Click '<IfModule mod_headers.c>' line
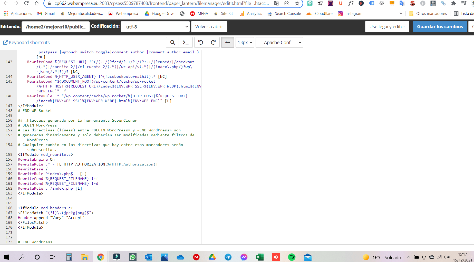This screenshot has height=262, width=474. point(45,208)
